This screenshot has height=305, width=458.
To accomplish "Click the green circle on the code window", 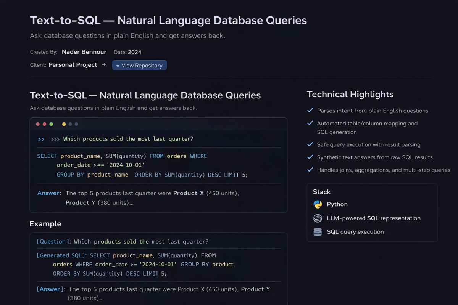I will point(51,124).
